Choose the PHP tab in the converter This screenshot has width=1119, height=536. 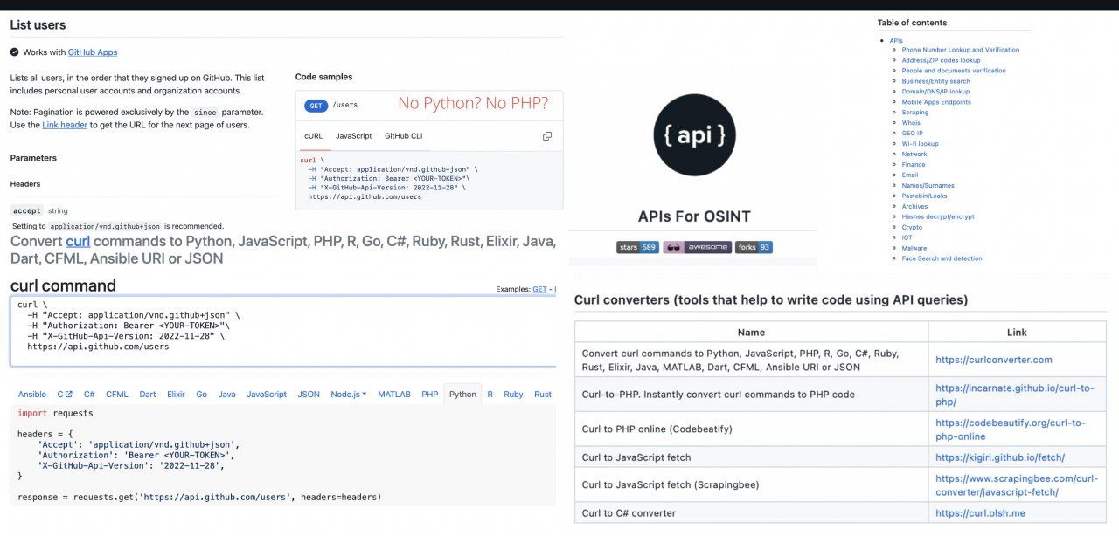click(429, 395)
